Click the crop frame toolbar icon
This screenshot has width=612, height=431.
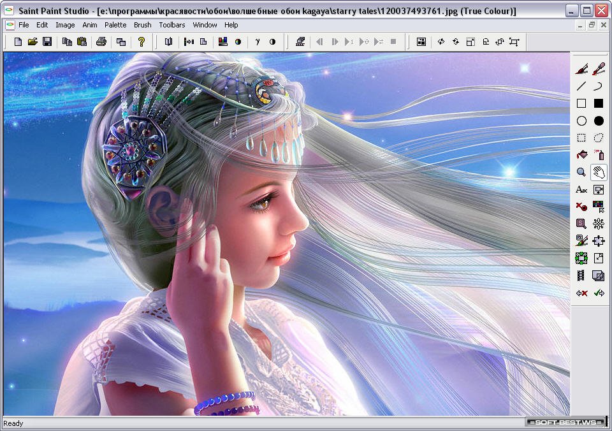(x=514, y=42)
